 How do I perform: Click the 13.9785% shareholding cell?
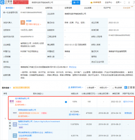click(75, 124)
